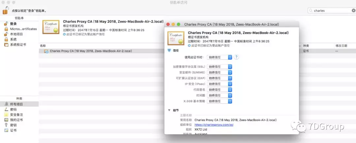The height and width of the screenshot is (143, 356).
Task: Click the search field containing charles
Action: pyautogui.click(x=332, y=10)
